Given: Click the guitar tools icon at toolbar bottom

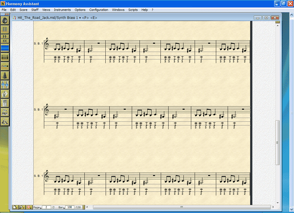Looking at the screenshot, I should coord(5,121).
